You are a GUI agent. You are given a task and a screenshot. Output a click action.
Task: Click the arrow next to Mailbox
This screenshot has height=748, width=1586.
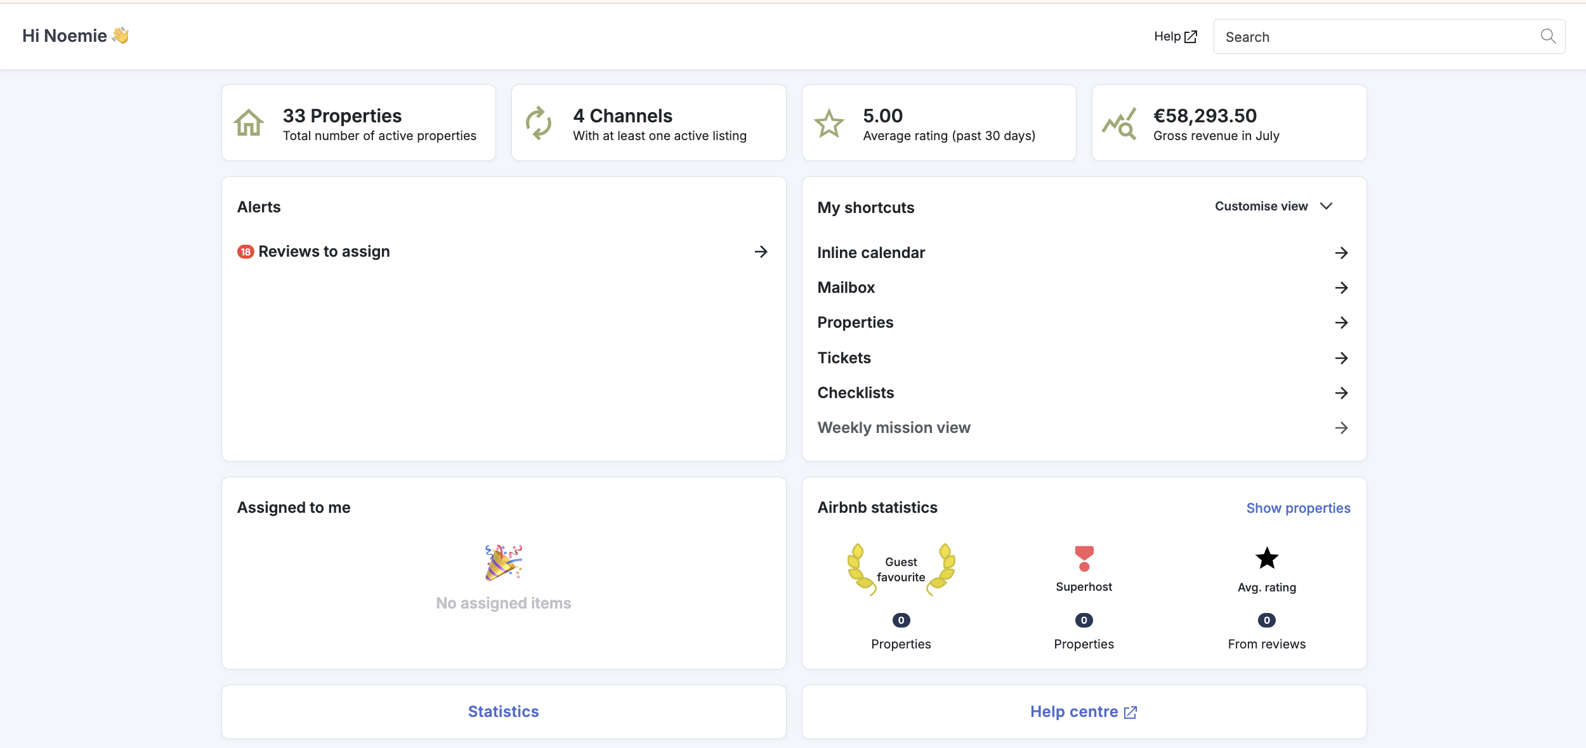click(x=1341, y=288)
